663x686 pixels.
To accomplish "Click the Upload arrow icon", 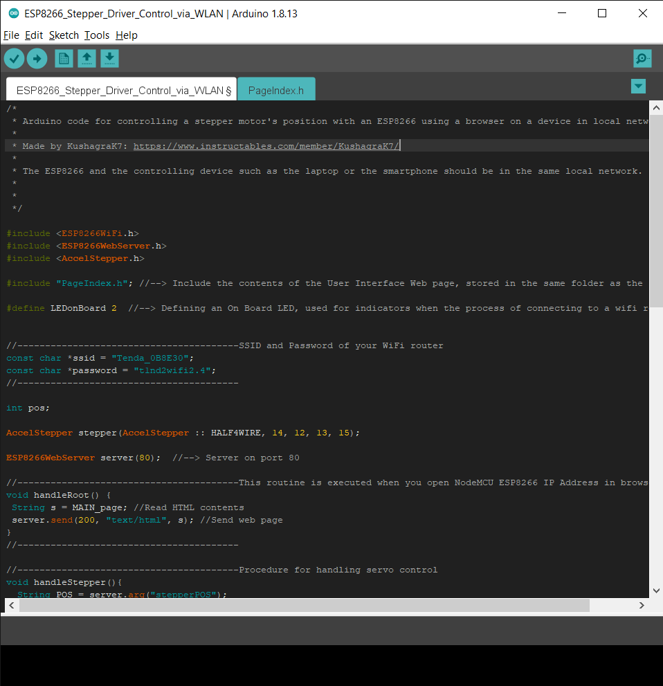I will 37,58.
